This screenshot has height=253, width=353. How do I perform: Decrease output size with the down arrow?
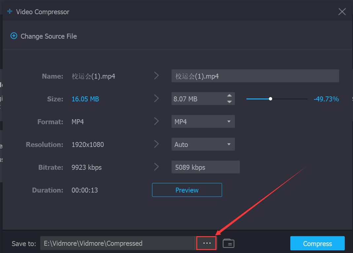[x=230, y=102]
